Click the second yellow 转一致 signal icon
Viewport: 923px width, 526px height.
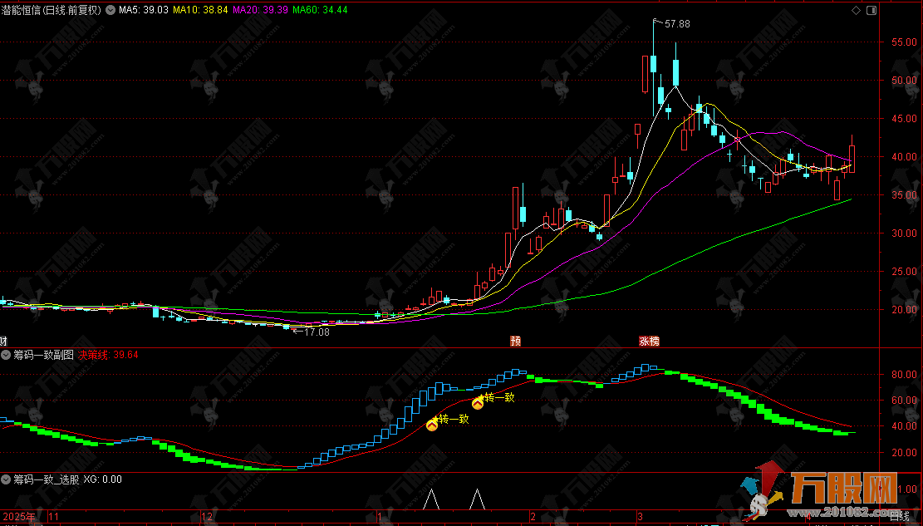(x=478, y=403)
